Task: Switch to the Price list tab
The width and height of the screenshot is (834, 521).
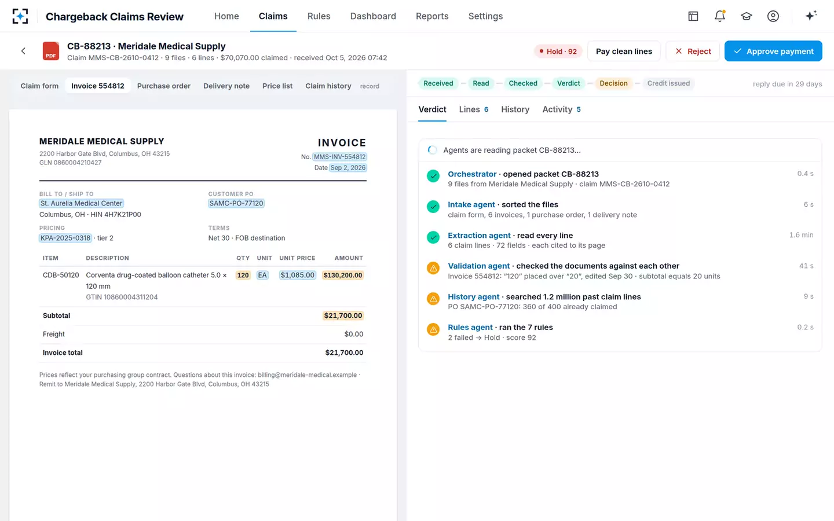Action: [277, 86]
